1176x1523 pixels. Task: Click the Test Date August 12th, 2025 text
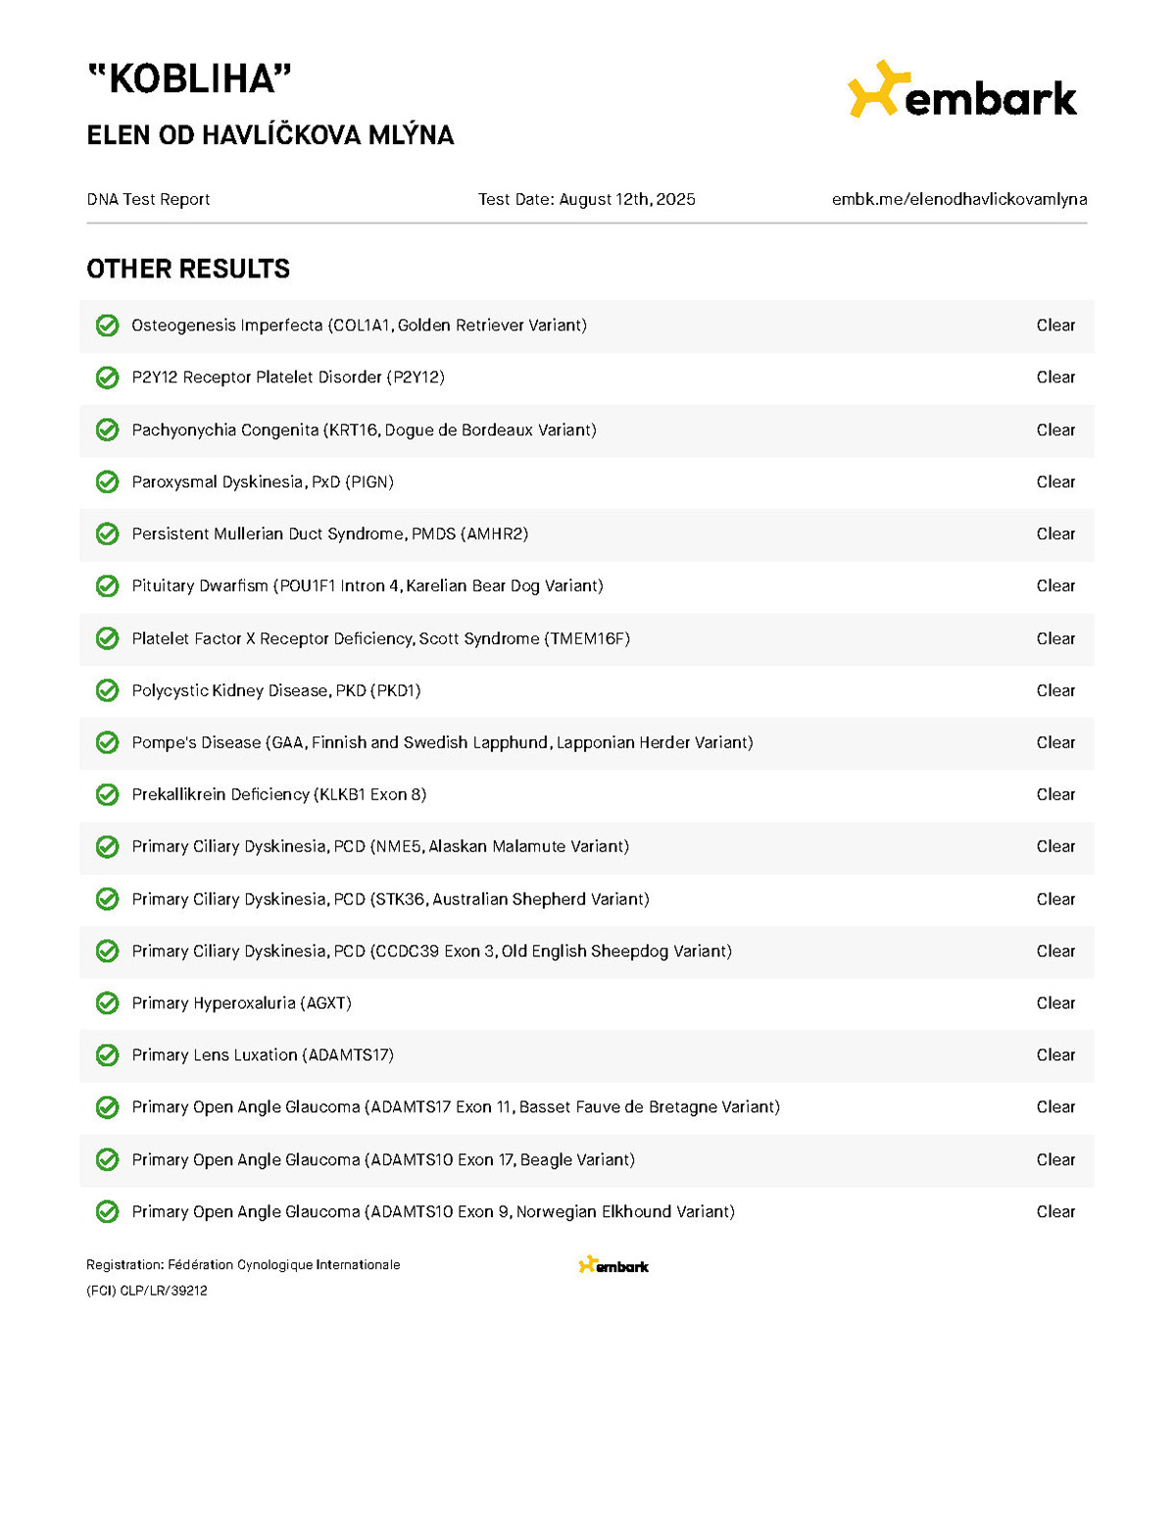(587, 199)
